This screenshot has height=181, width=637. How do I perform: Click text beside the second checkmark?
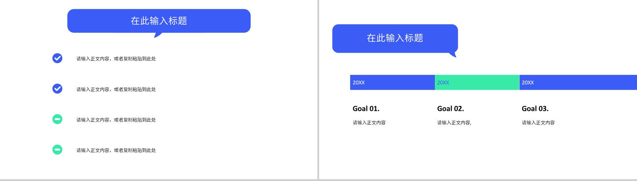coord(116,89)
